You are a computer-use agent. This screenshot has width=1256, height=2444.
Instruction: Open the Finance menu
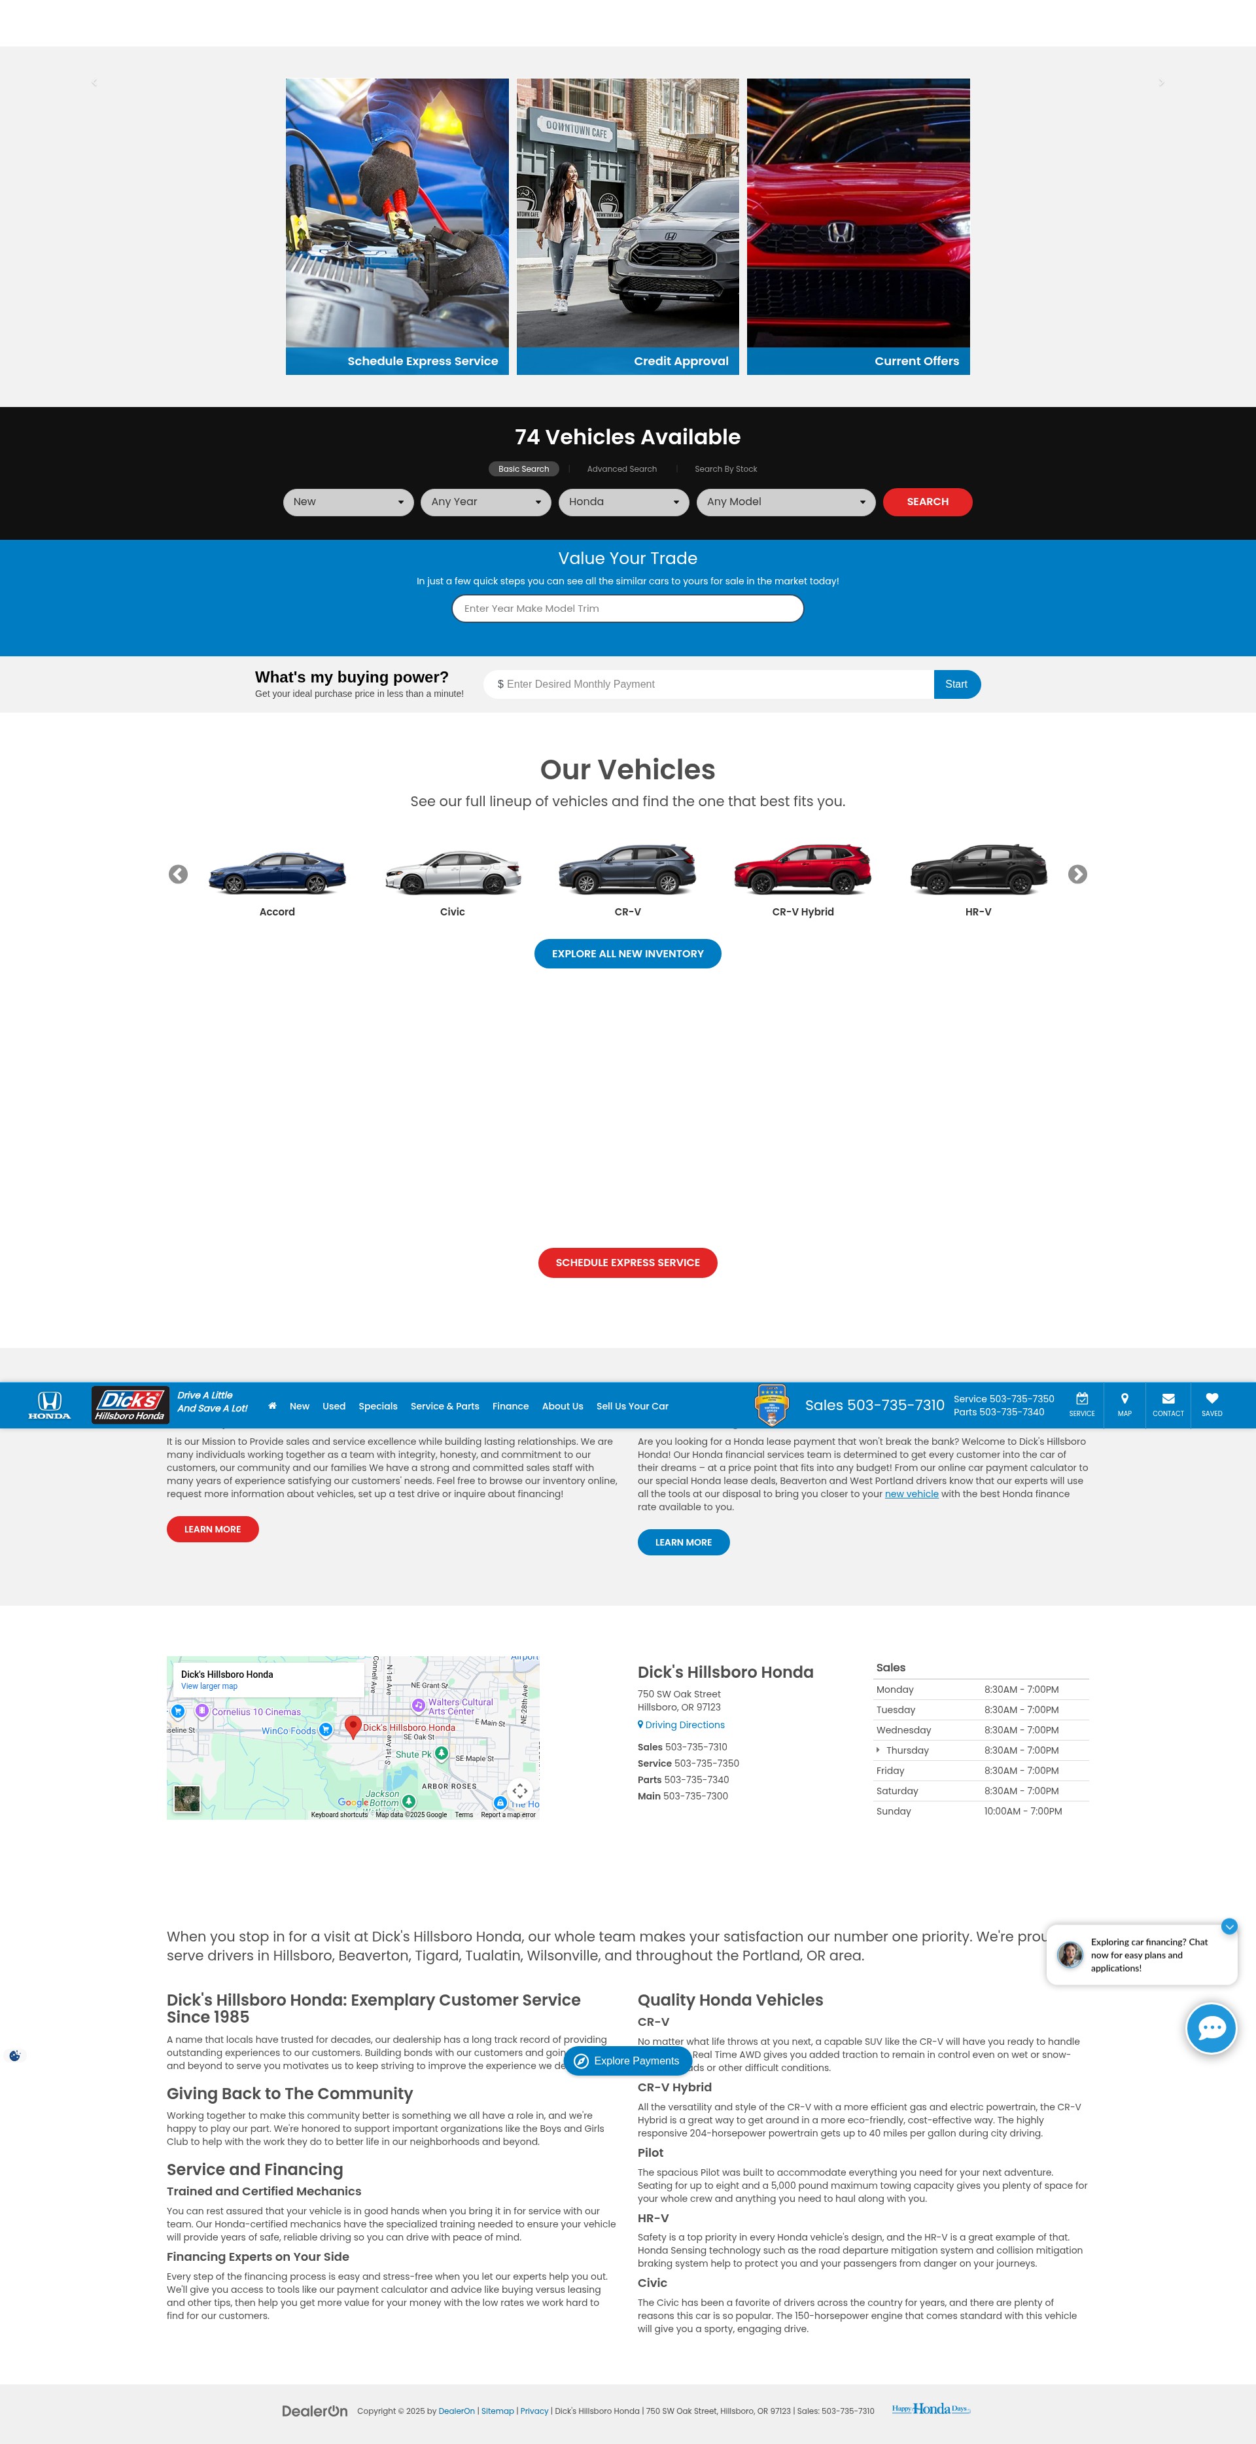(510, 1406)
